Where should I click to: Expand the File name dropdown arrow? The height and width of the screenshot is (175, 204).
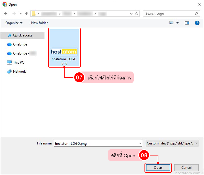[140, 143]
